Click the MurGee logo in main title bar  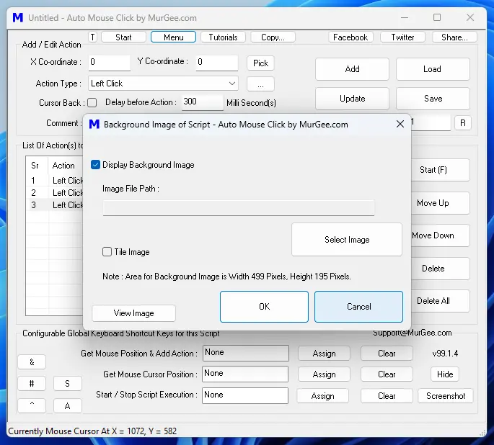[x=17, y=17]
